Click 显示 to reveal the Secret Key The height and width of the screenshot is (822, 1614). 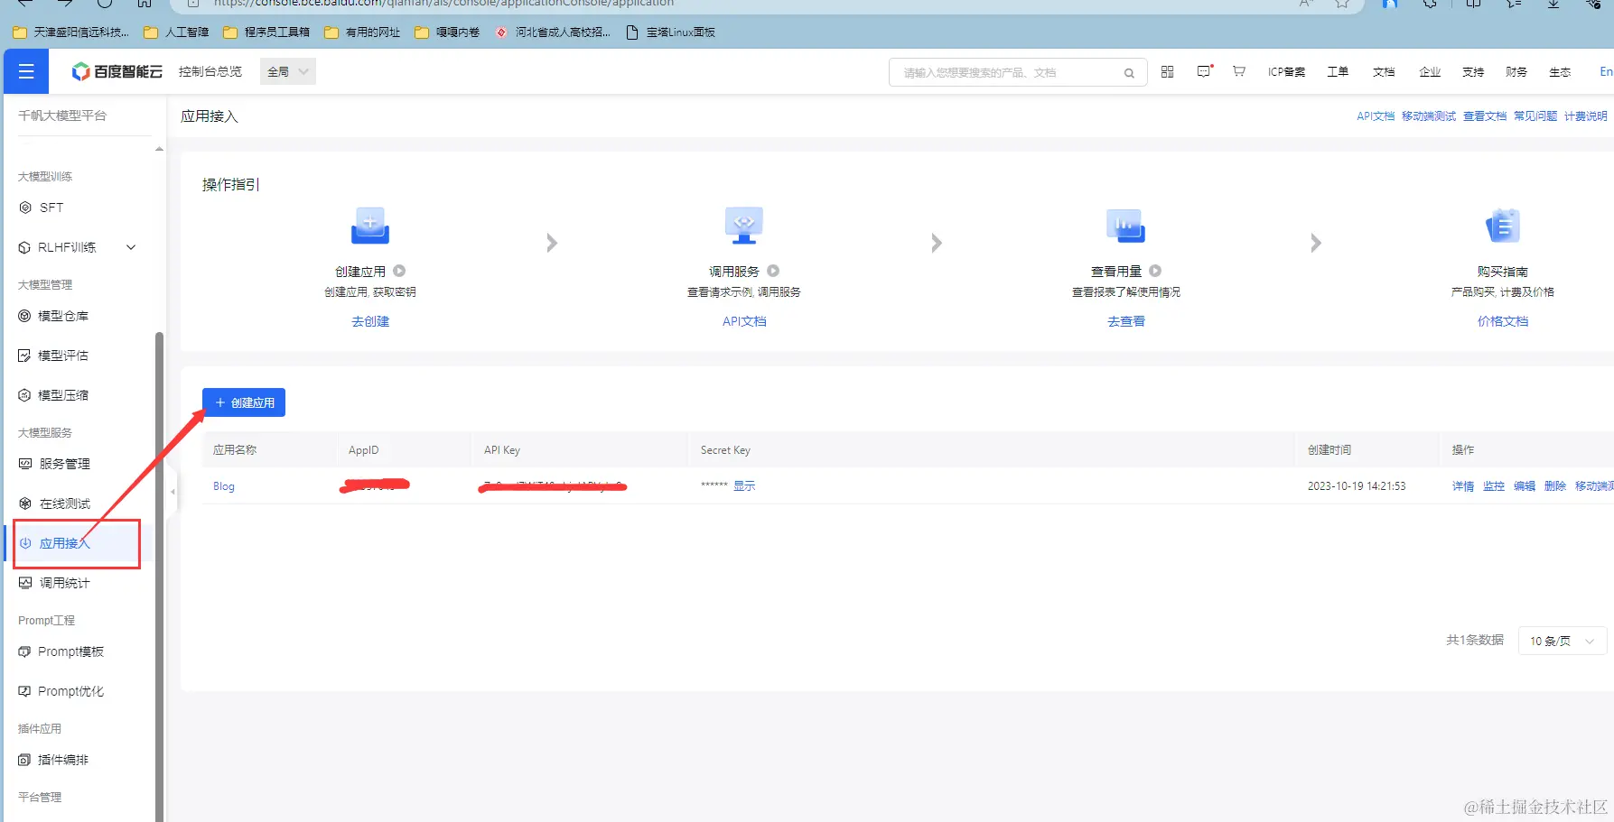click(744, 485)
